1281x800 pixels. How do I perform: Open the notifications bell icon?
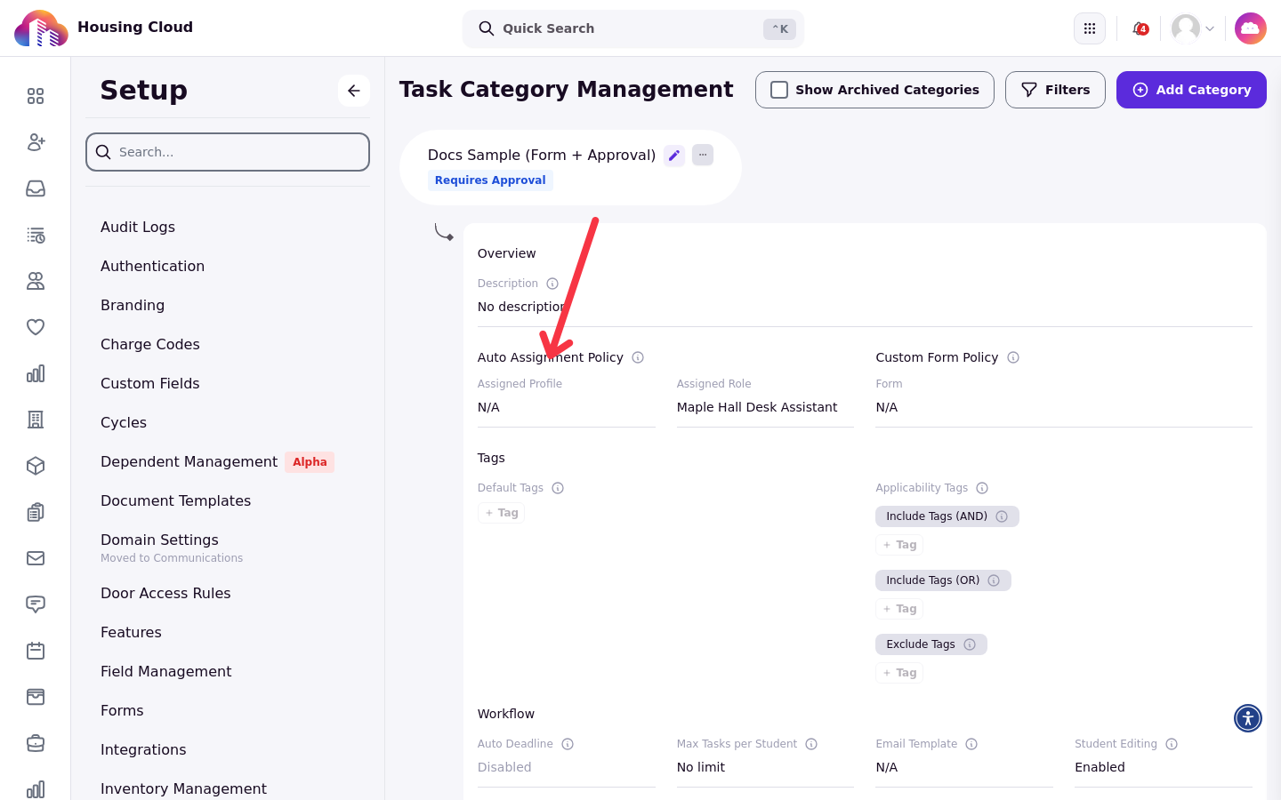pos(1140,28)
